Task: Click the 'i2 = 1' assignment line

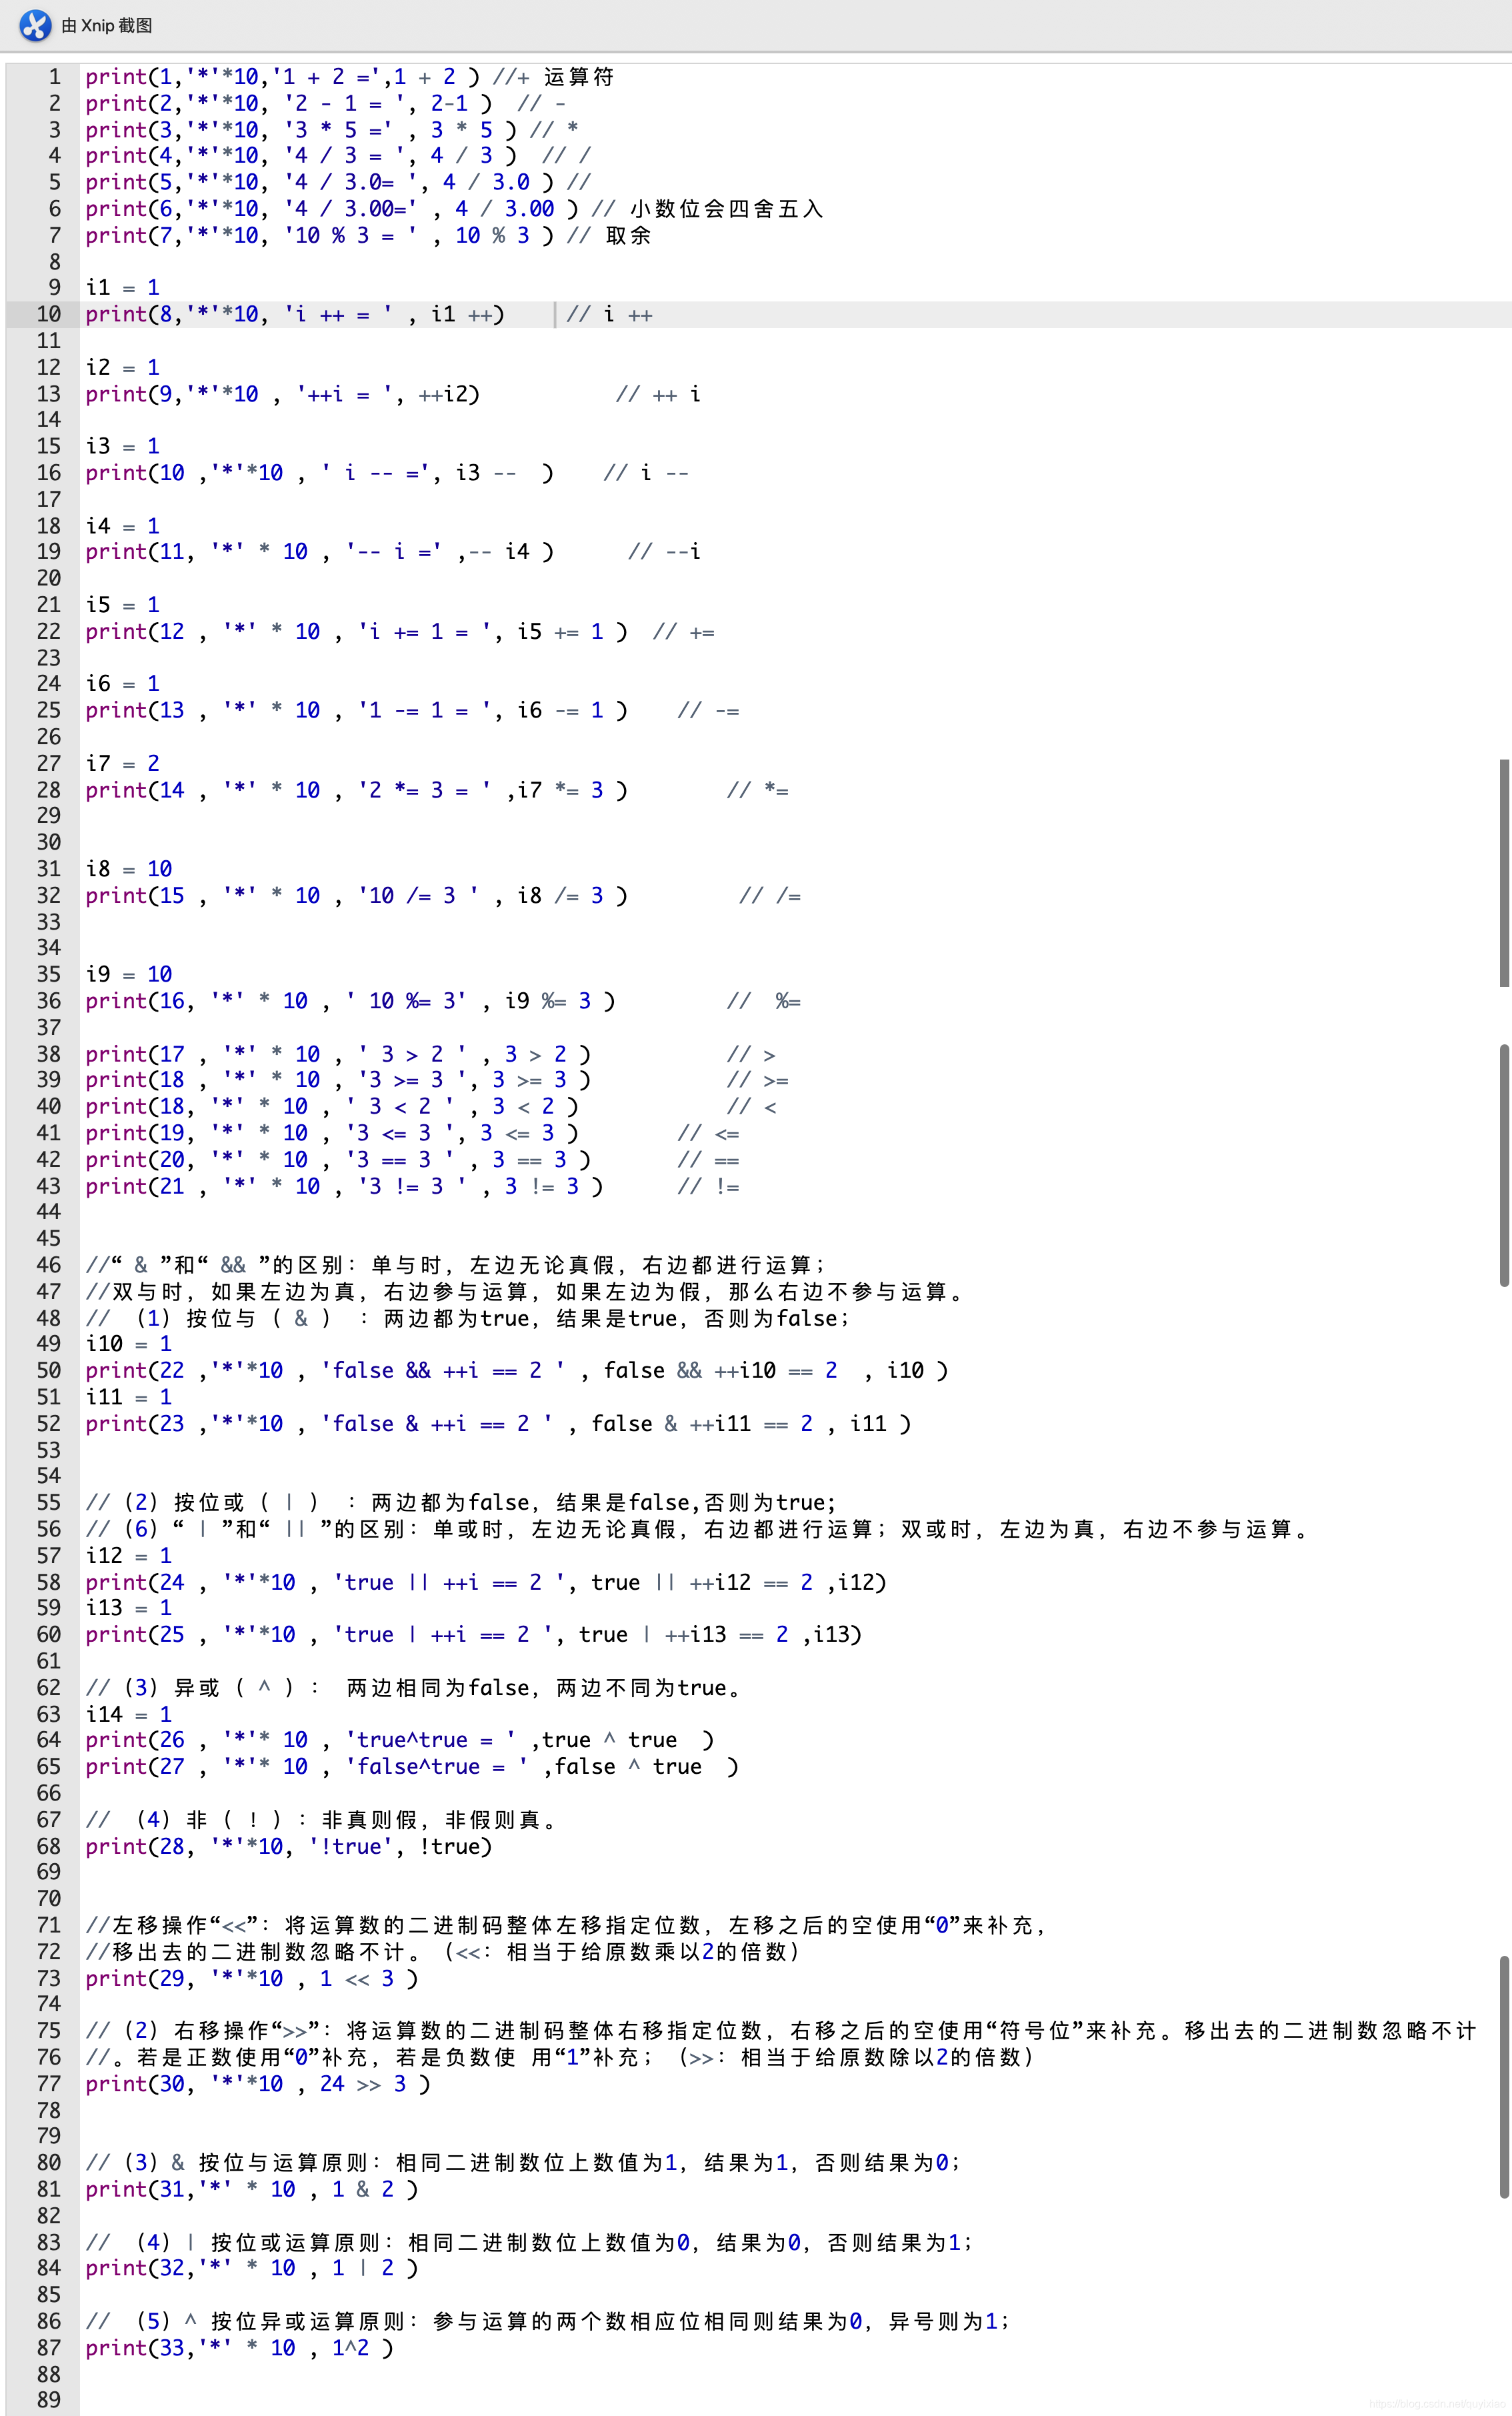Action: click(x=122, y=367)
